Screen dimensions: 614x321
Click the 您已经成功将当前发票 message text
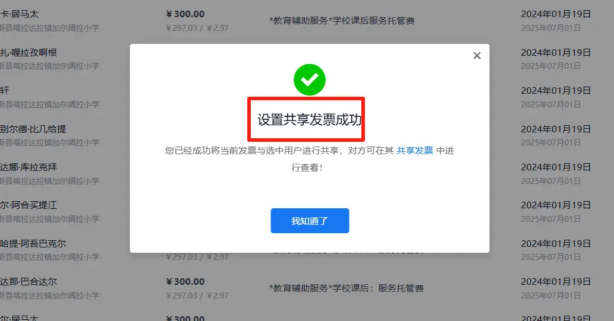point(309,159)
